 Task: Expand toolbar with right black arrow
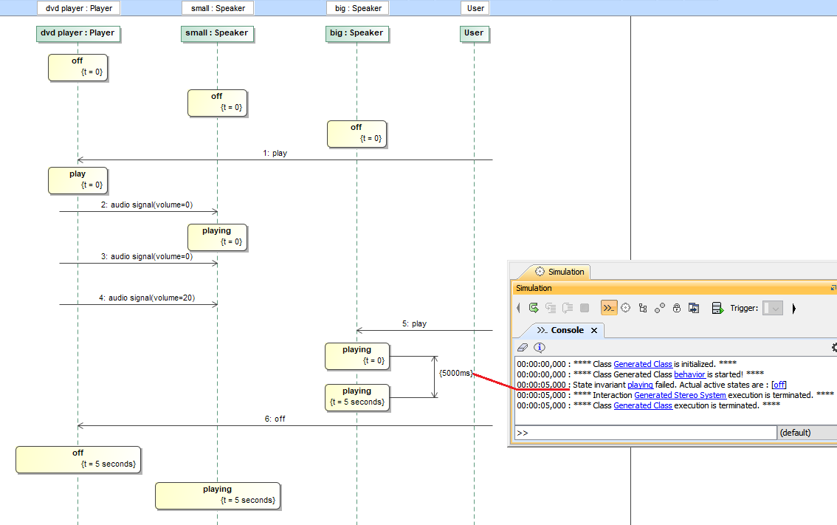pos(794,308)
